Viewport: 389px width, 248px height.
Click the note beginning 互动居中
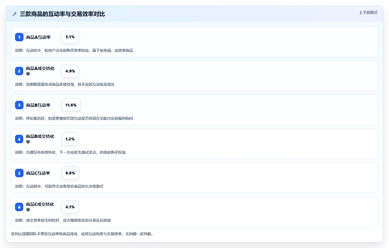[59, 186]
